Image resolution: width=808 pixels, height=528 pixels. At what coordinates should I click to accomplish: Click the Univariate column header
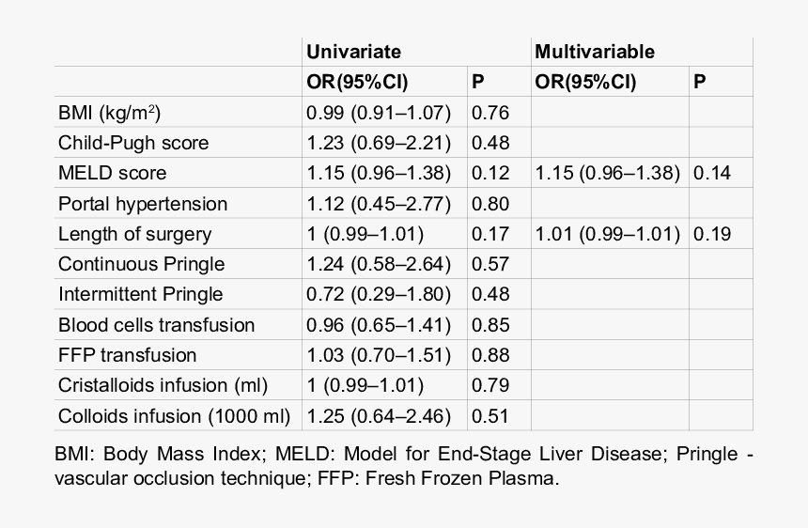pos(353,52)
